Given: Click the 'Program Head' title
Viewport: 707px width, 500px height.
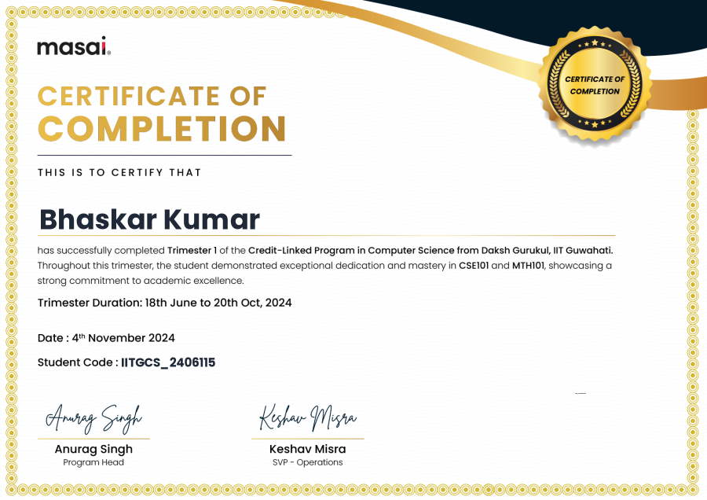Looking at the screenshot, I should 93,462.
